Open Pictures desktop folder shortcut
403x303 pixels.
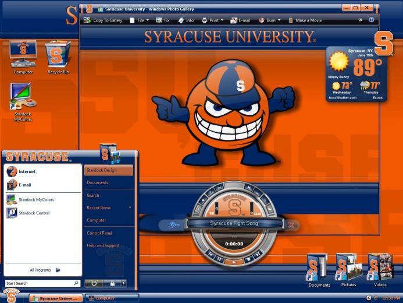(348, 270)
